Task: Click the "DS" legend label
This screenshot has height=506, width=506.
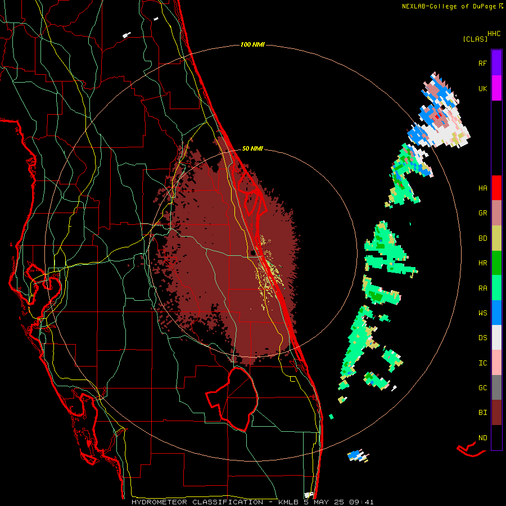Action: tap(482, 338)
